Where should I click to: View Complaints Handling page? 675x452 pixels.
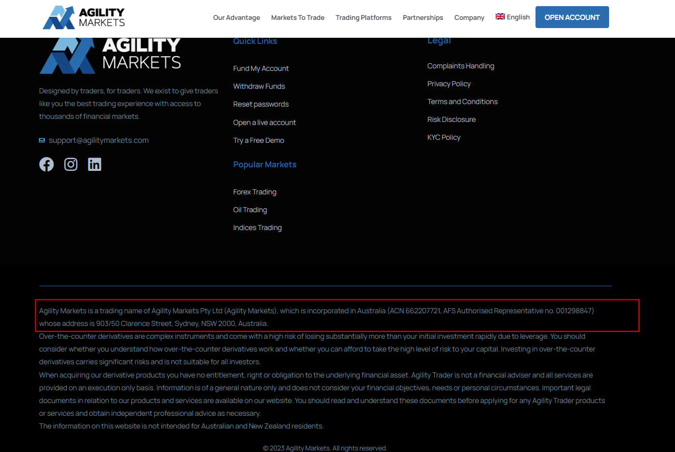pyautogui.click(x=461, y=66)
